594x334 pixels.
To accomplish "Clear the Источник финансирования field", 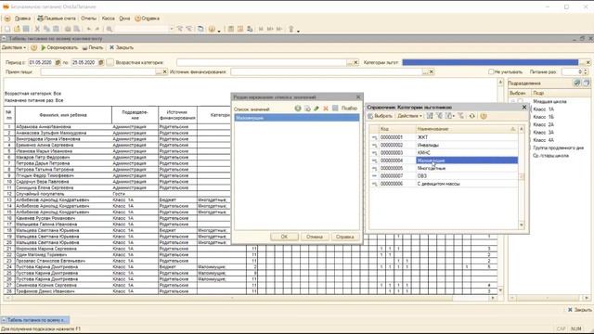I will 431,72.
